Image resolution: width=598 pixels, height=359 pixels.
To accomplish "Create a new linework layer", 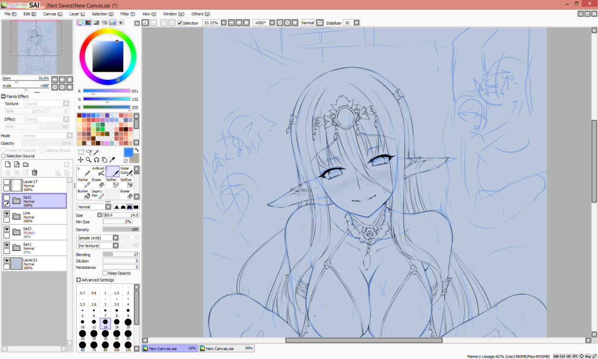I will (x=17, y=164).
